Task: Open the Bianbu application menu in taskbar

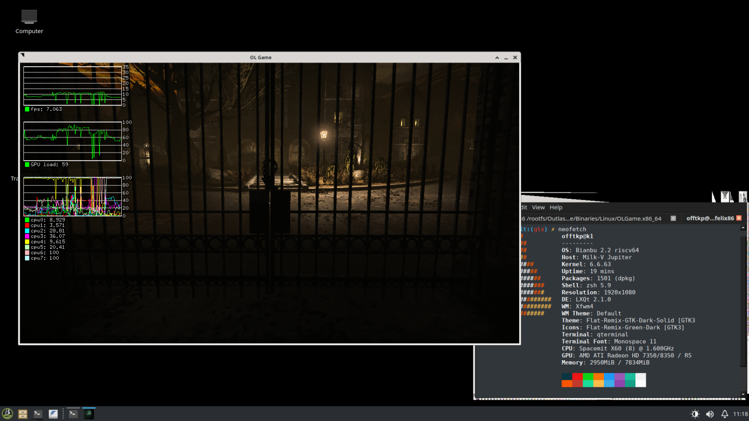Action: pyautogui.click(x=8, y=414)
